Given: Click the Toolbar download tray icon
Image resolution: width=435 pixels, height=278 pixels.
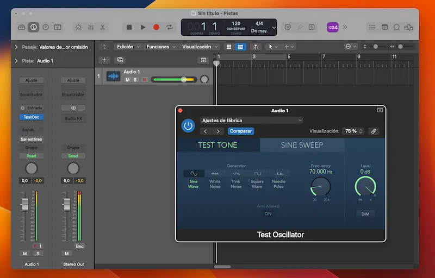Looking at the screenshot, I should pos(58,27).
